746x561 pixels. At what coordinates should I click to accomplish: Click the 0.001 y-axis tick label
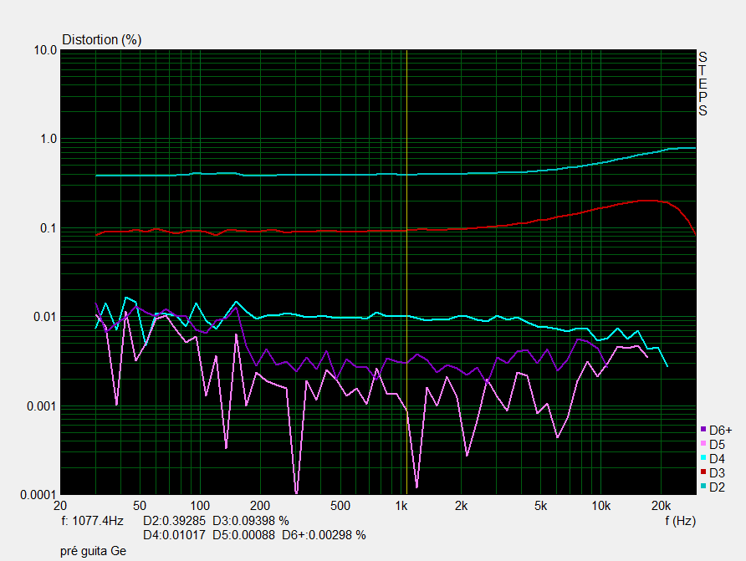tap(42, 406)
